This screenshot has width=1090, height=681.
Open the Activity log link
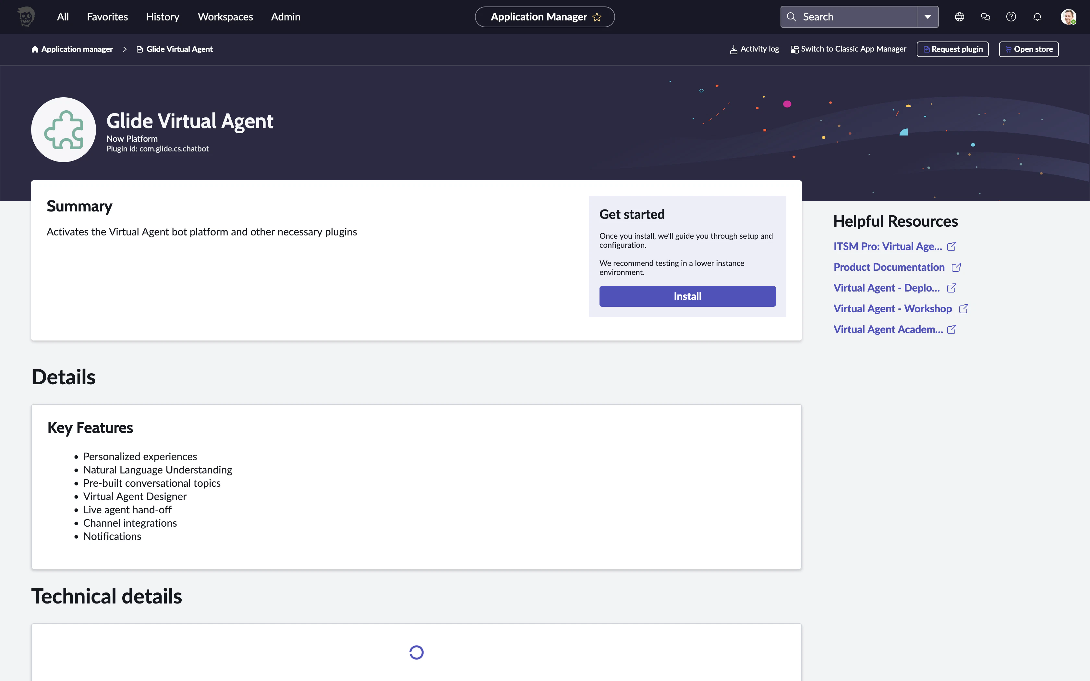755,49
